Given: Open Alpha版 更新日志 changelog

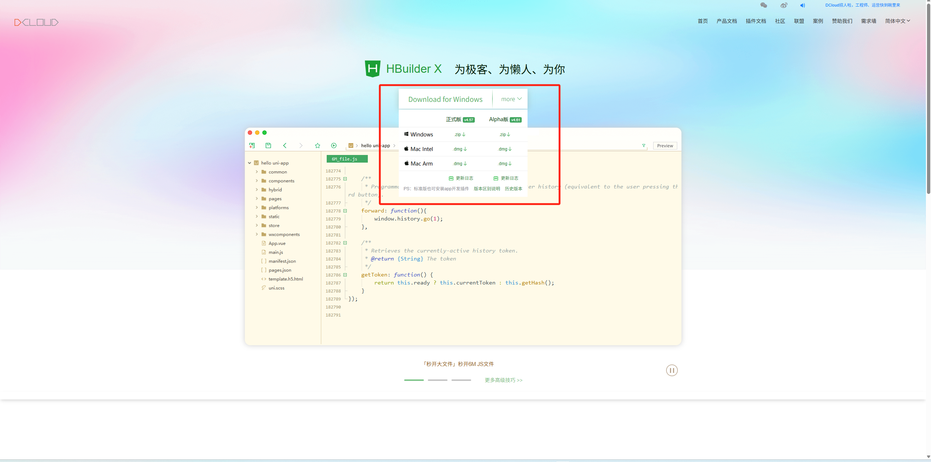Looking at the screenshot, I should click(506, 178).
